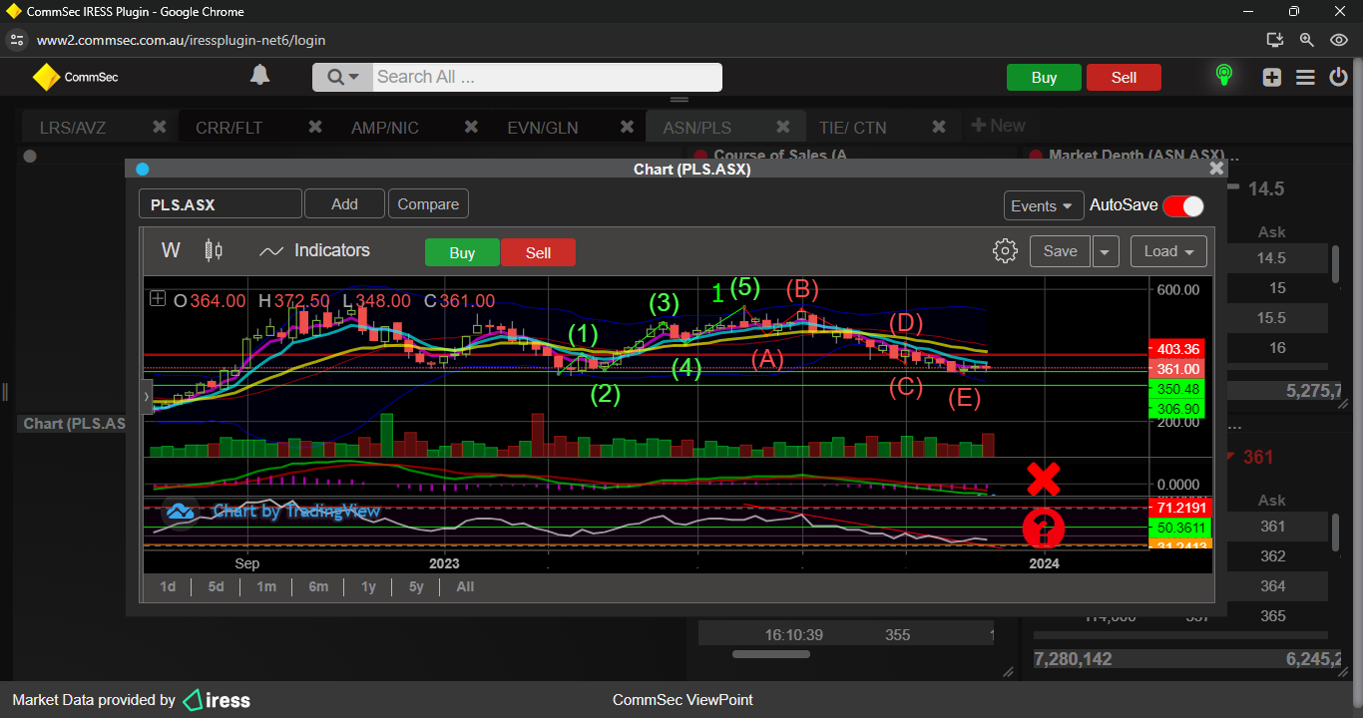This screenshot has height=718, width=1363.
Task: Switch to the EVN/GLN workspace tab
Action: 543,128
